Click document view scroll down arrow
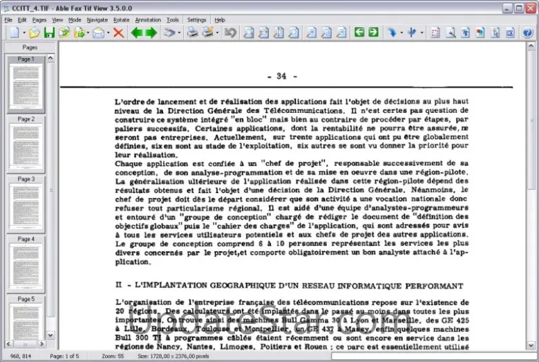Image resolution: width=539 pixels, height=362 pixels. (531, 345)
